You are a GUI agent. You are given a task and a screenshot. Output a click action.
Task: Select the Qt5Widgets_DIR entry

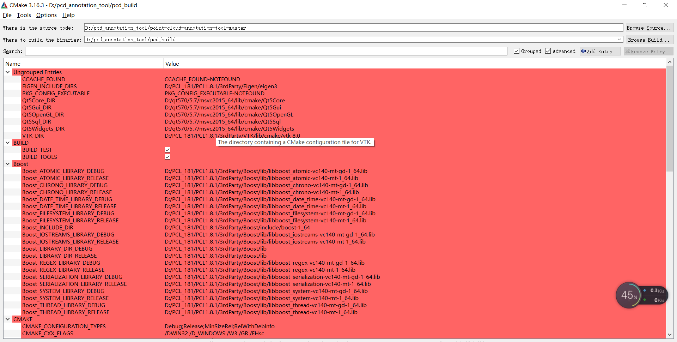tap(43, 128)
